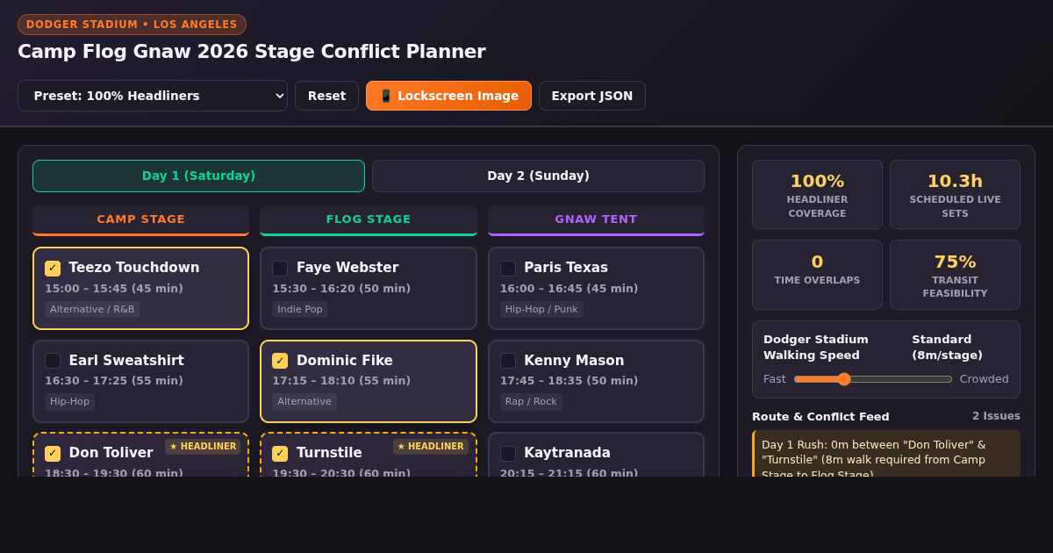Check the Kenny Mason checkbox

(508, 361)
